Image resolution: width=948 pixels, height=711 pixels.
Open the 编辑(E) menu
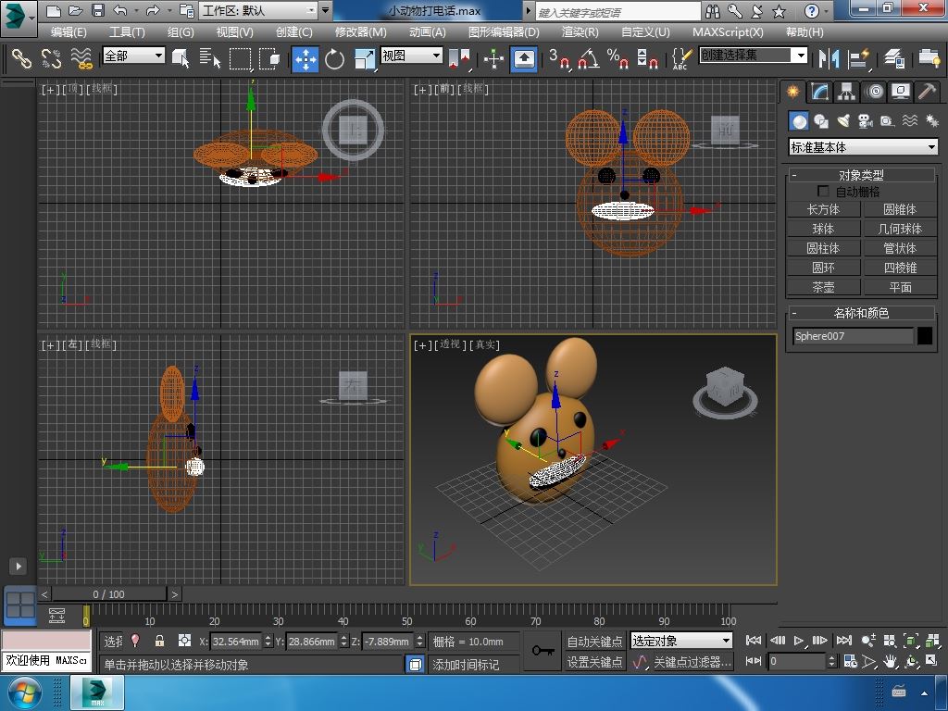coord(69,32)
